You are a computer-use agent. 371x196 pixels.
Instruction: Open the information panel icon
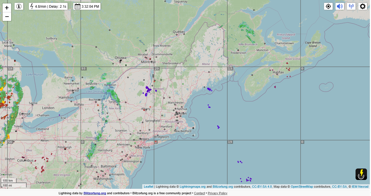19,6
